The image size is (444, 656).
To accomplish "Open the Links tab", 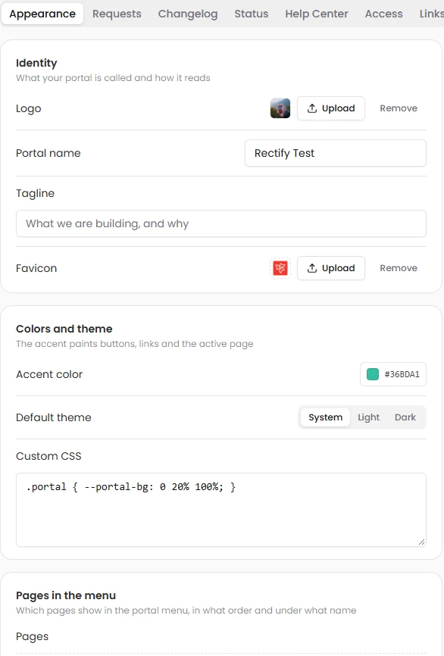I will click(x=431, y=14).
